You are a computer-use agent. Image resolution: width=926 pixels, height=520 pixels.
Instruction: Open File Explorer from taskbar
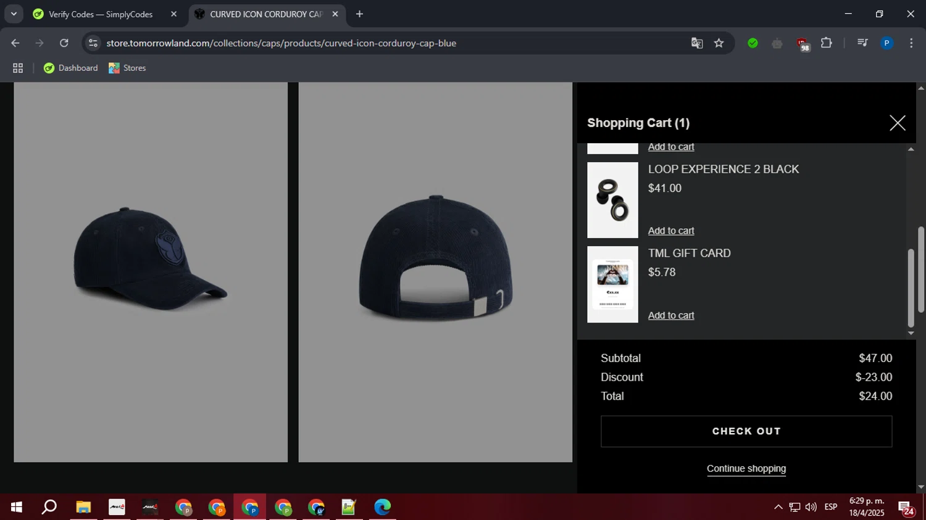tap(83, 507)
